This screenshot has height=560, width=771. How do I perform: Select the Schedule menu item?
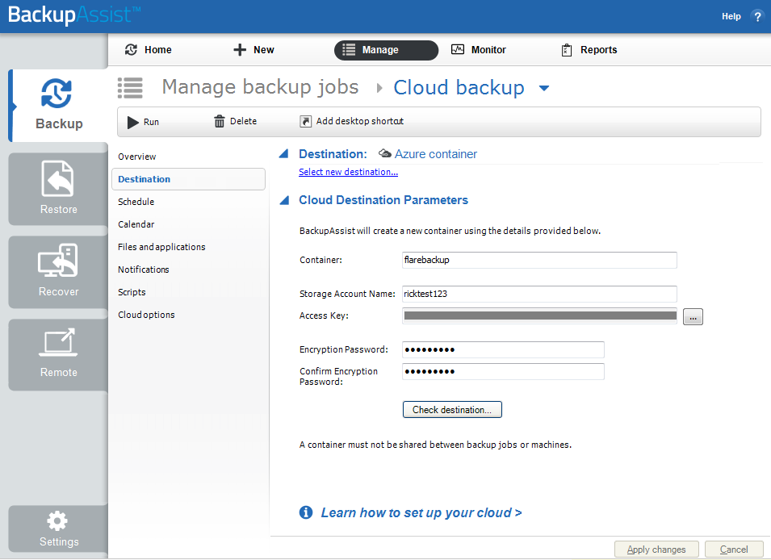point(136,202)
